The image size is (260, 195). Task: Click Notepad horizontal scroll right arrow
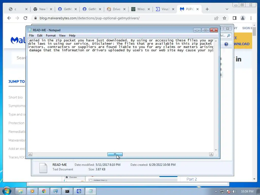pos(211,154)
